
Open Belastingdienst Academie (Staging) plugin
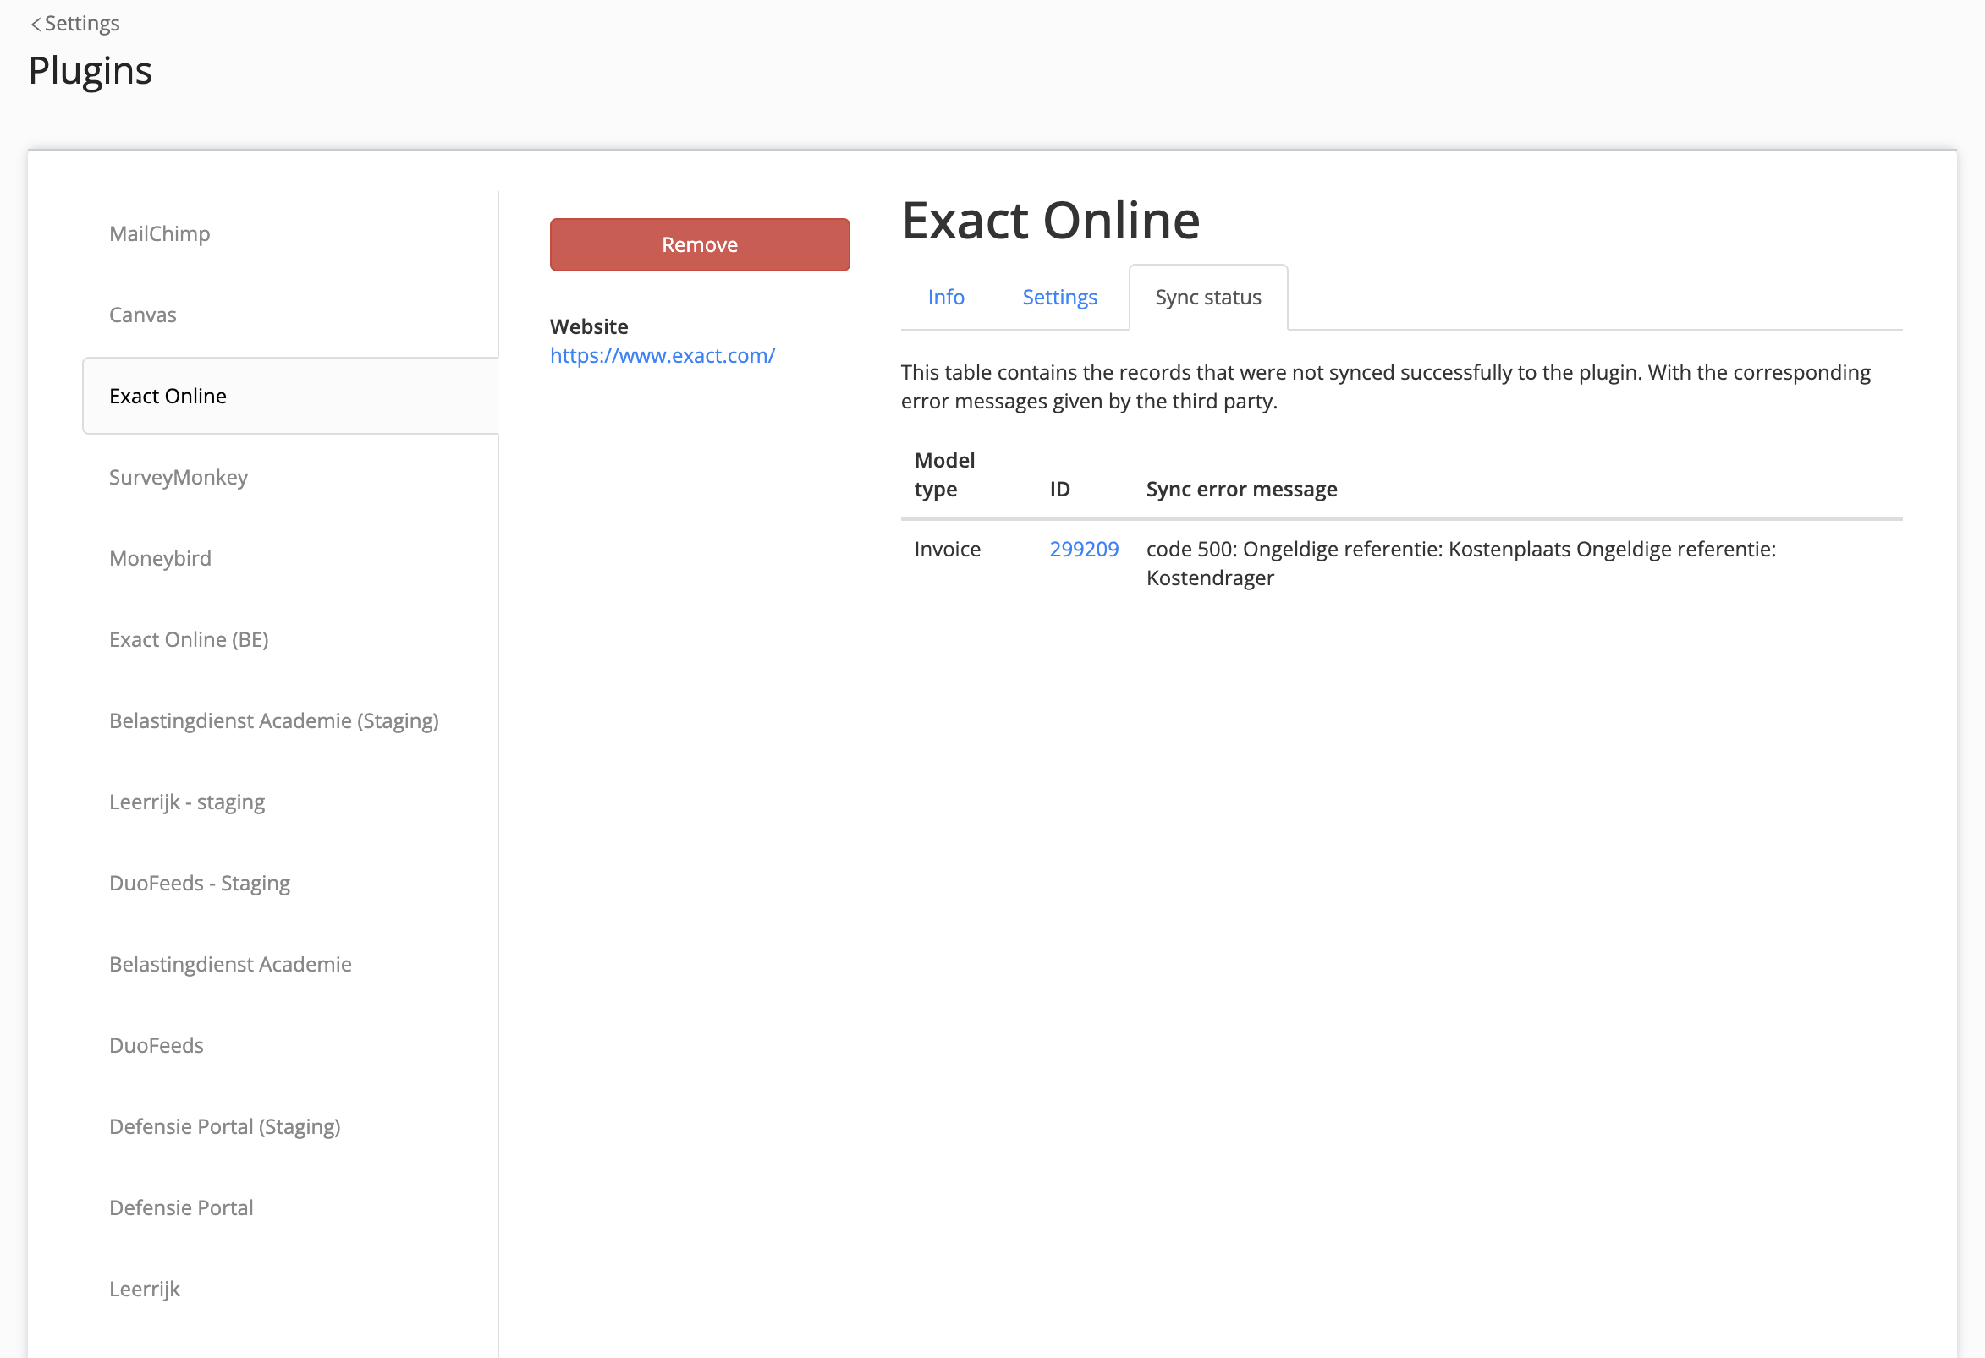(274, 720)
